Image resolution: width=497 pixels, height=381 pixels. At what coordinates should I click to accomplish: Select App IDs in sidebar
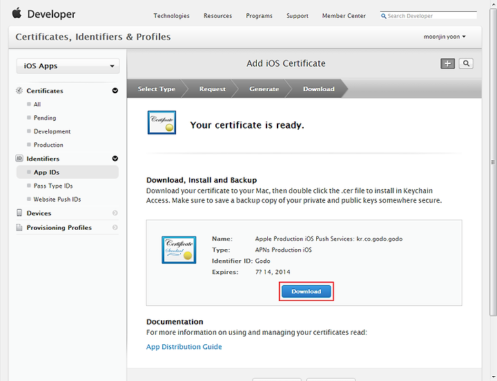68,172
